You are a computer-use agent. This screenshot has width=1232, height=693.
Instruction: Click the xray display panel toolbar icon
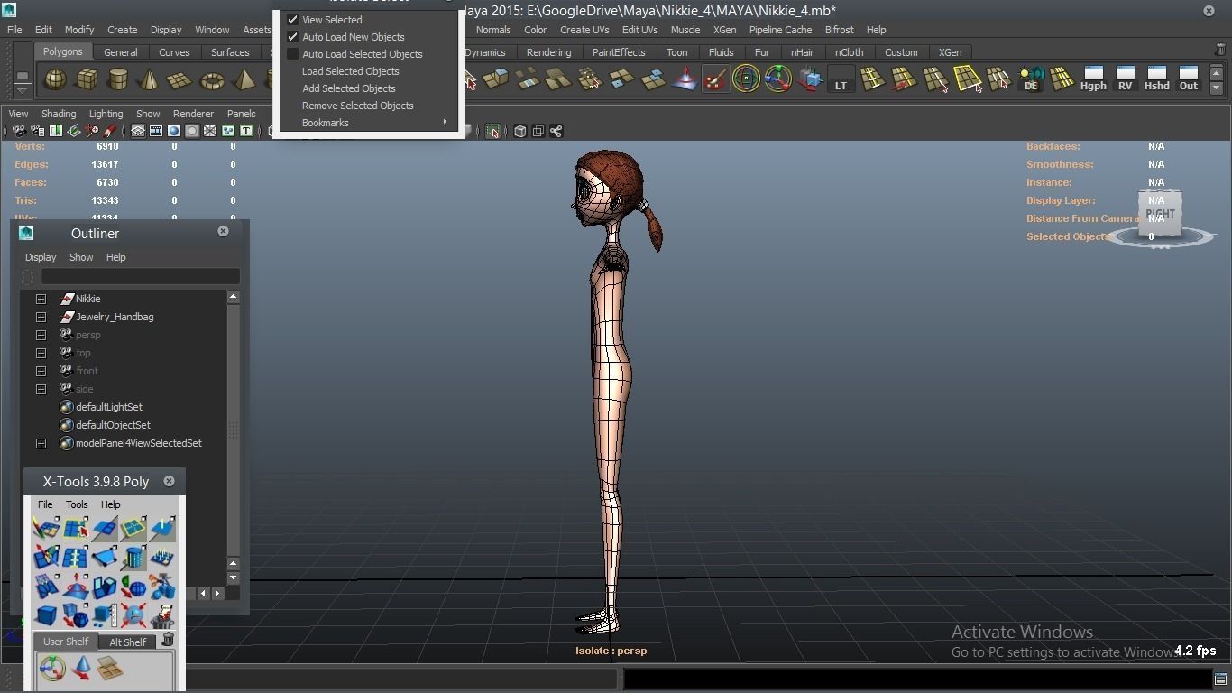click(519, 131)
